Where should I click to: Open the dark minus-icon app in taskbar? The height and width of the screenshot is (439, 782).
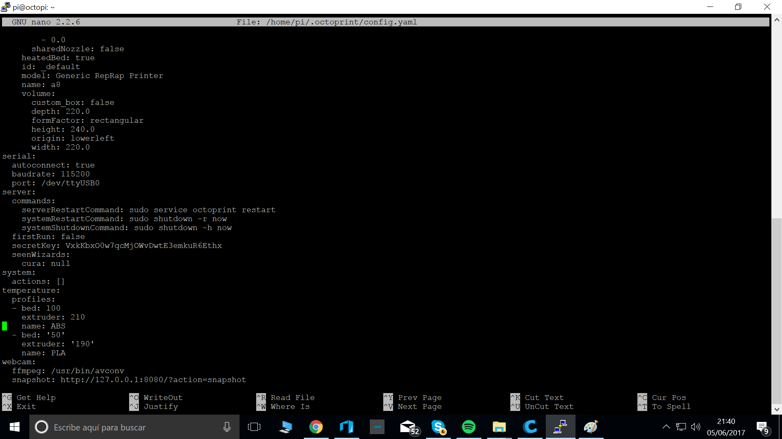377,427
